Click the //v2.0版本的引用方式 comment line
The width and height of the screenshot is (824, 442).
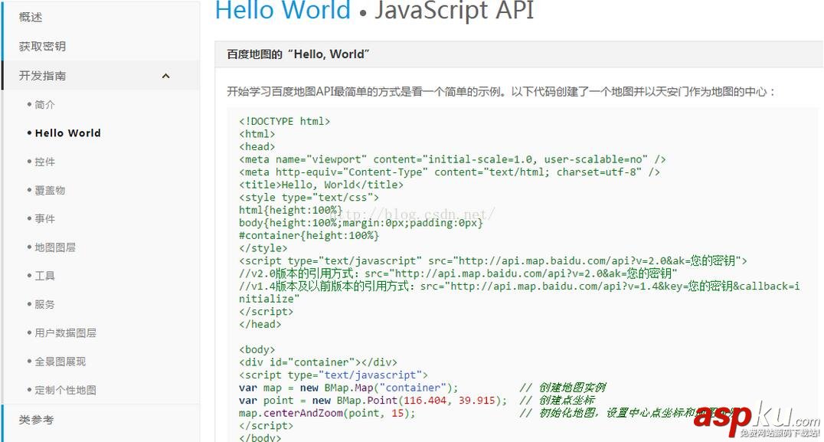[x=458, y=273]
